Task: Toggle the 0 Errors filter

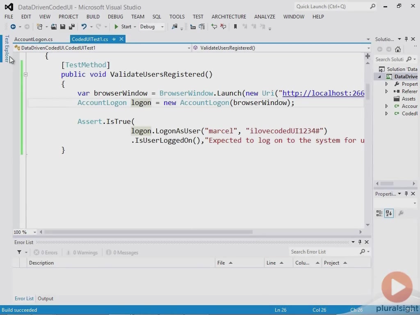Action: coord(46,253)
